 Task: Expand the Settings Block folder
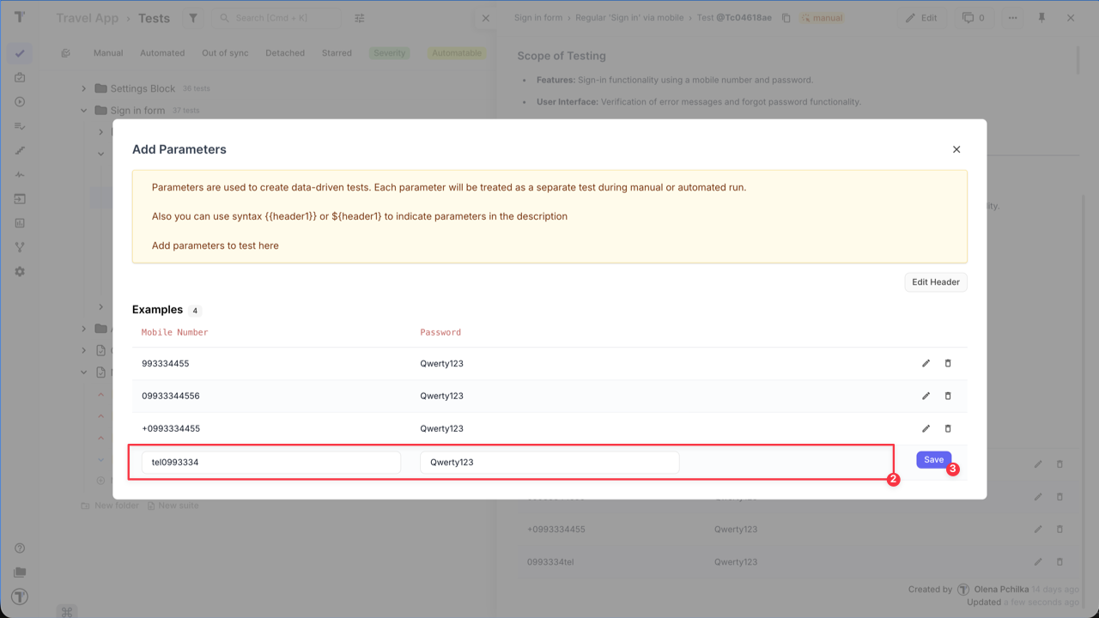84,88
